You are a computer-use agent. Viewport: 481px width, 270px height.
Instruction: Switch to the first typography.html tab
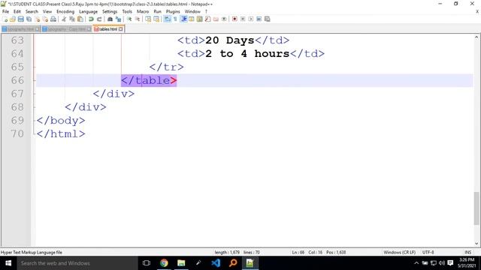[20, 29]
